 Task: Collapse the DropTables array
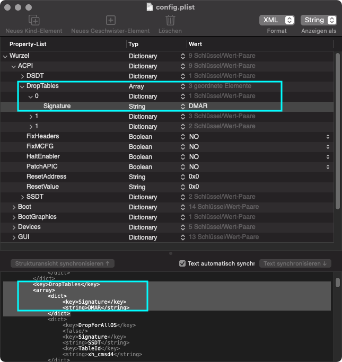pos(22,86)
